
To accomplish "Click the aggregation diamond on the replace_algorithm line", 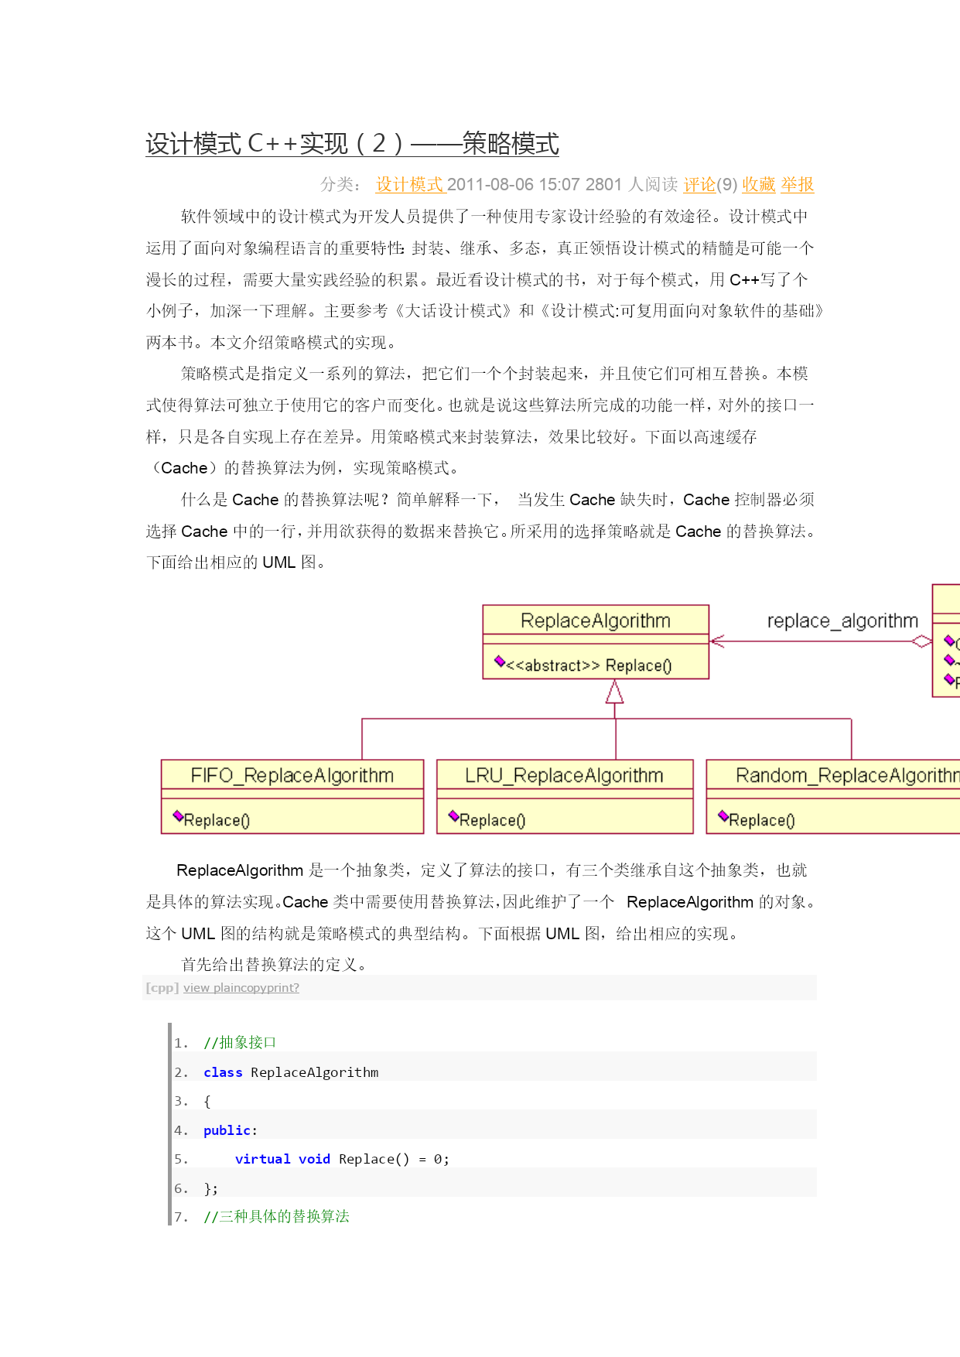I will click(922, 641).
